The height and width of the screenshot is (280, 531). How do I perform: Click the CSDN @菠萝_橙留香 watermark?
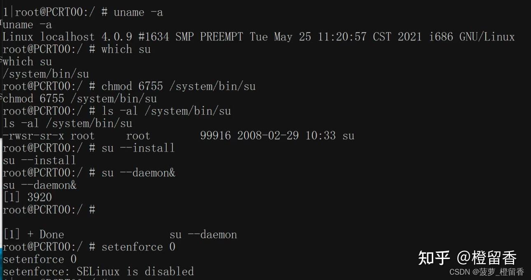487,272
